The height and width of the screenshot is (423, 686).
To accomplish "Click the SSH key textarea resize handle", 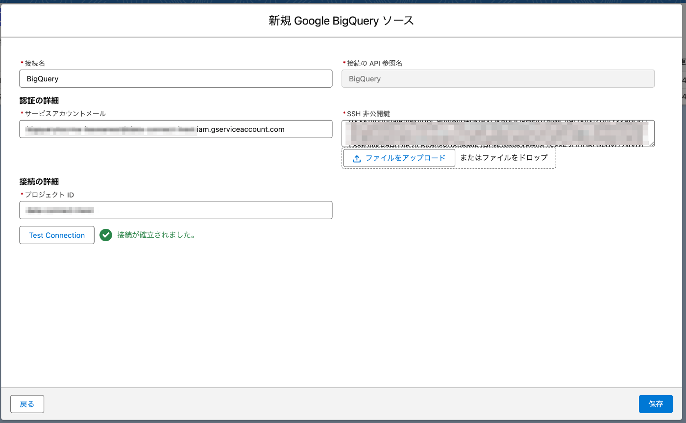I will coord(651,144).
